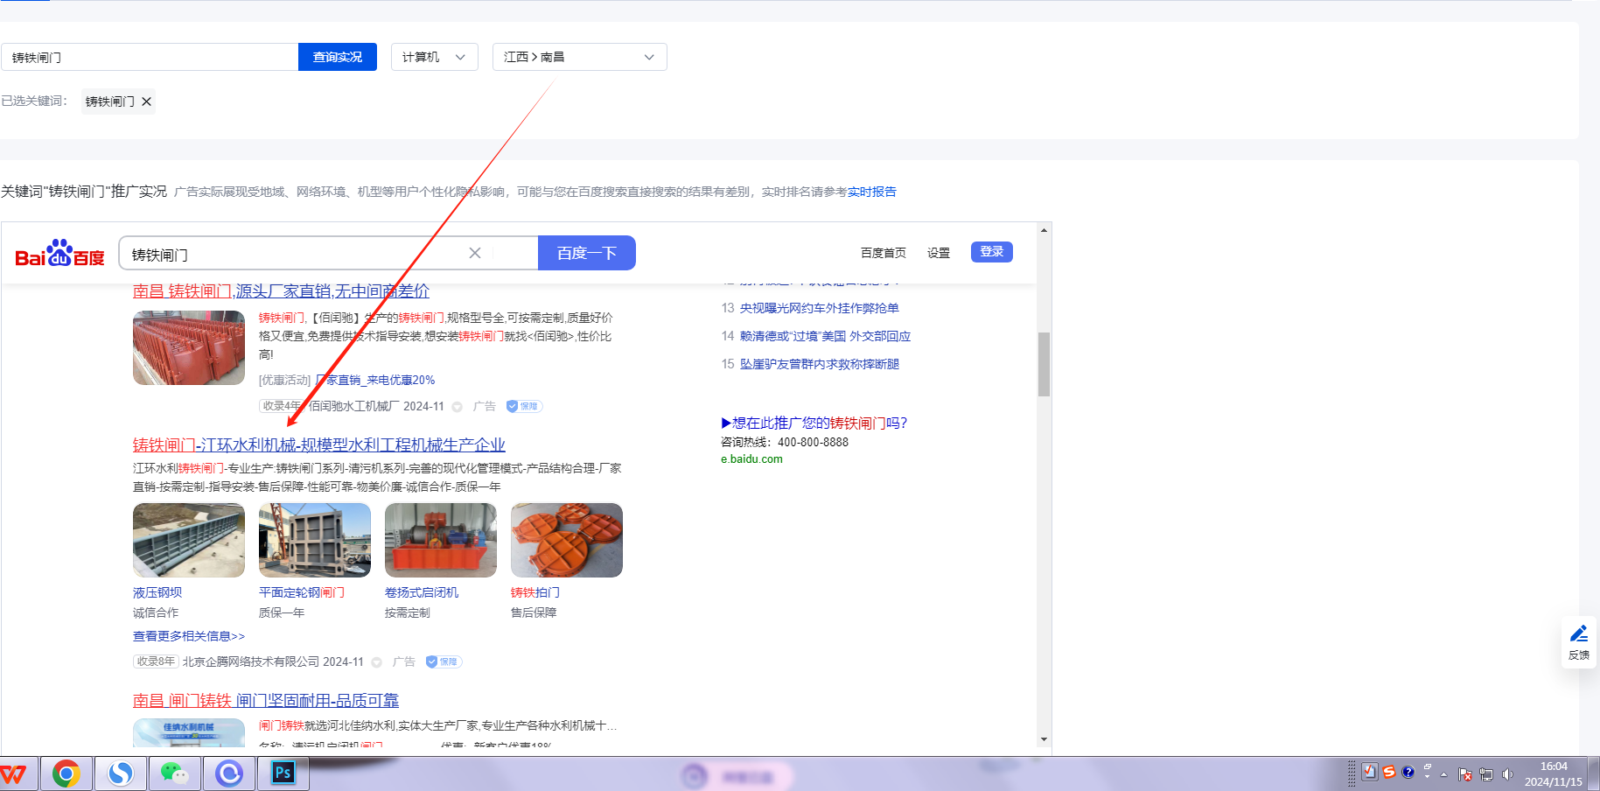Open the 卷扬式启闭机 product image
Image resolution: width=1600 pixels, height=791 pixels.
coord(441,540)
